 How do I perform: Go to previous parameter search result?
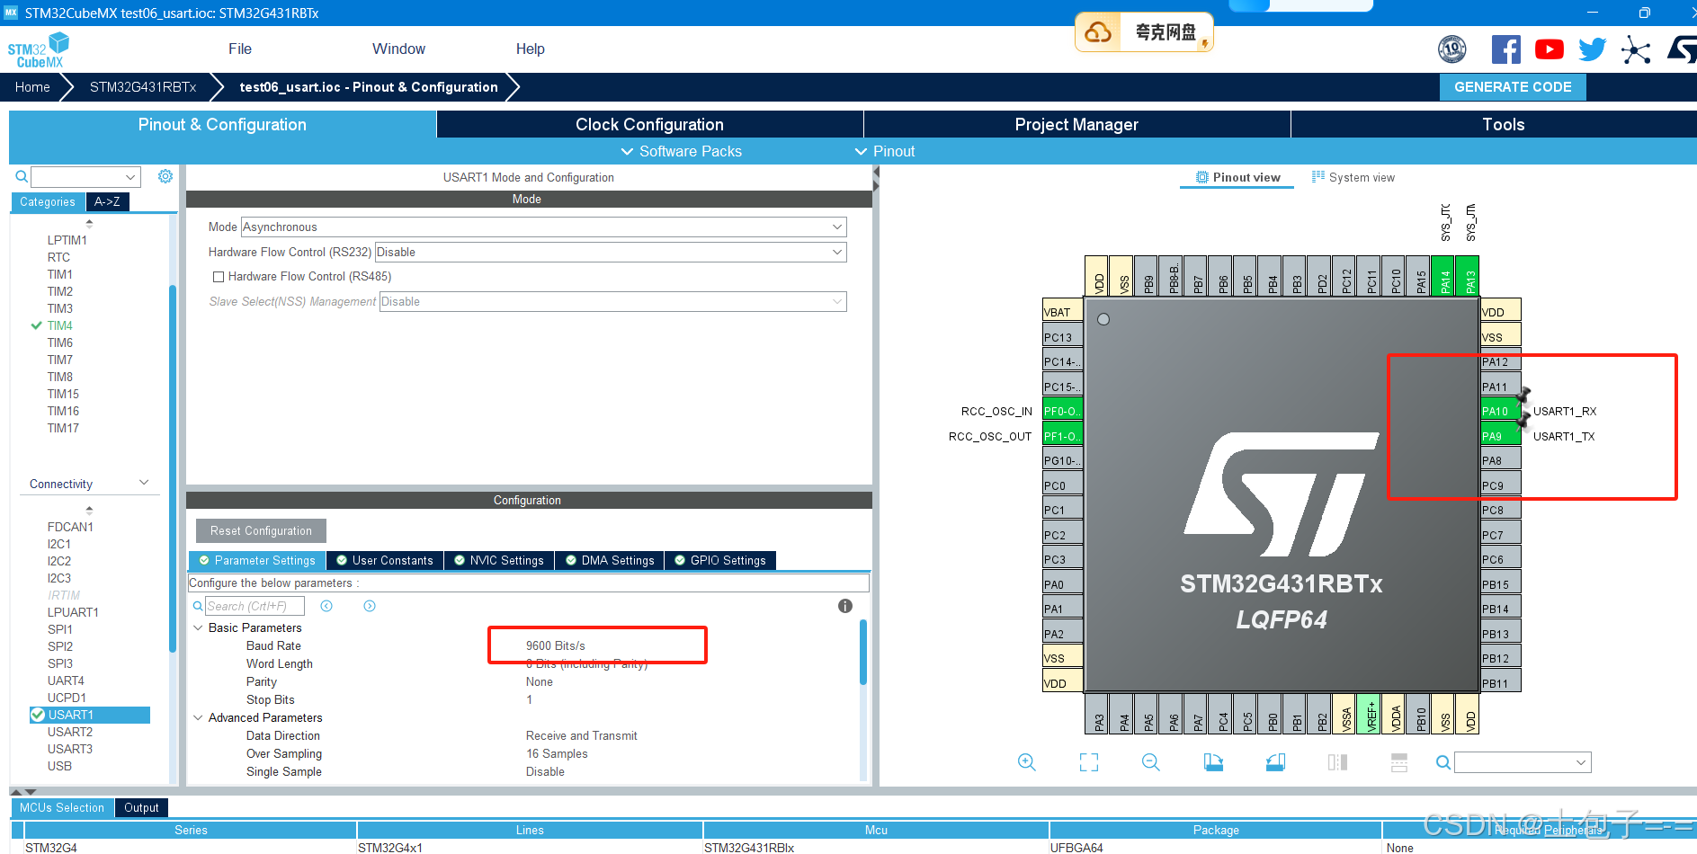point(326,606)
